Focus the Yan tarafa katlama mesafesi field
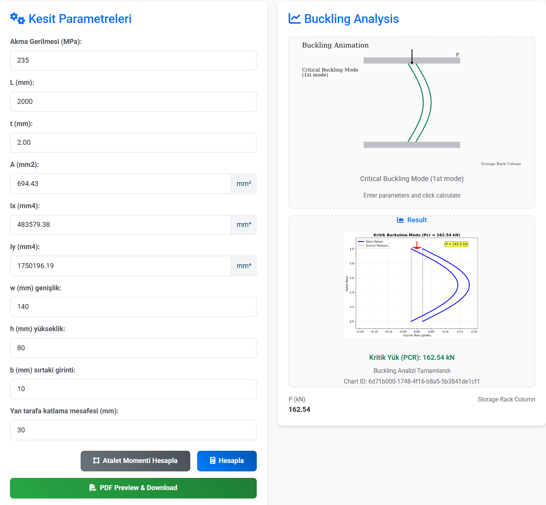This screenshot has width=546, height=505. tap(133, 430)
